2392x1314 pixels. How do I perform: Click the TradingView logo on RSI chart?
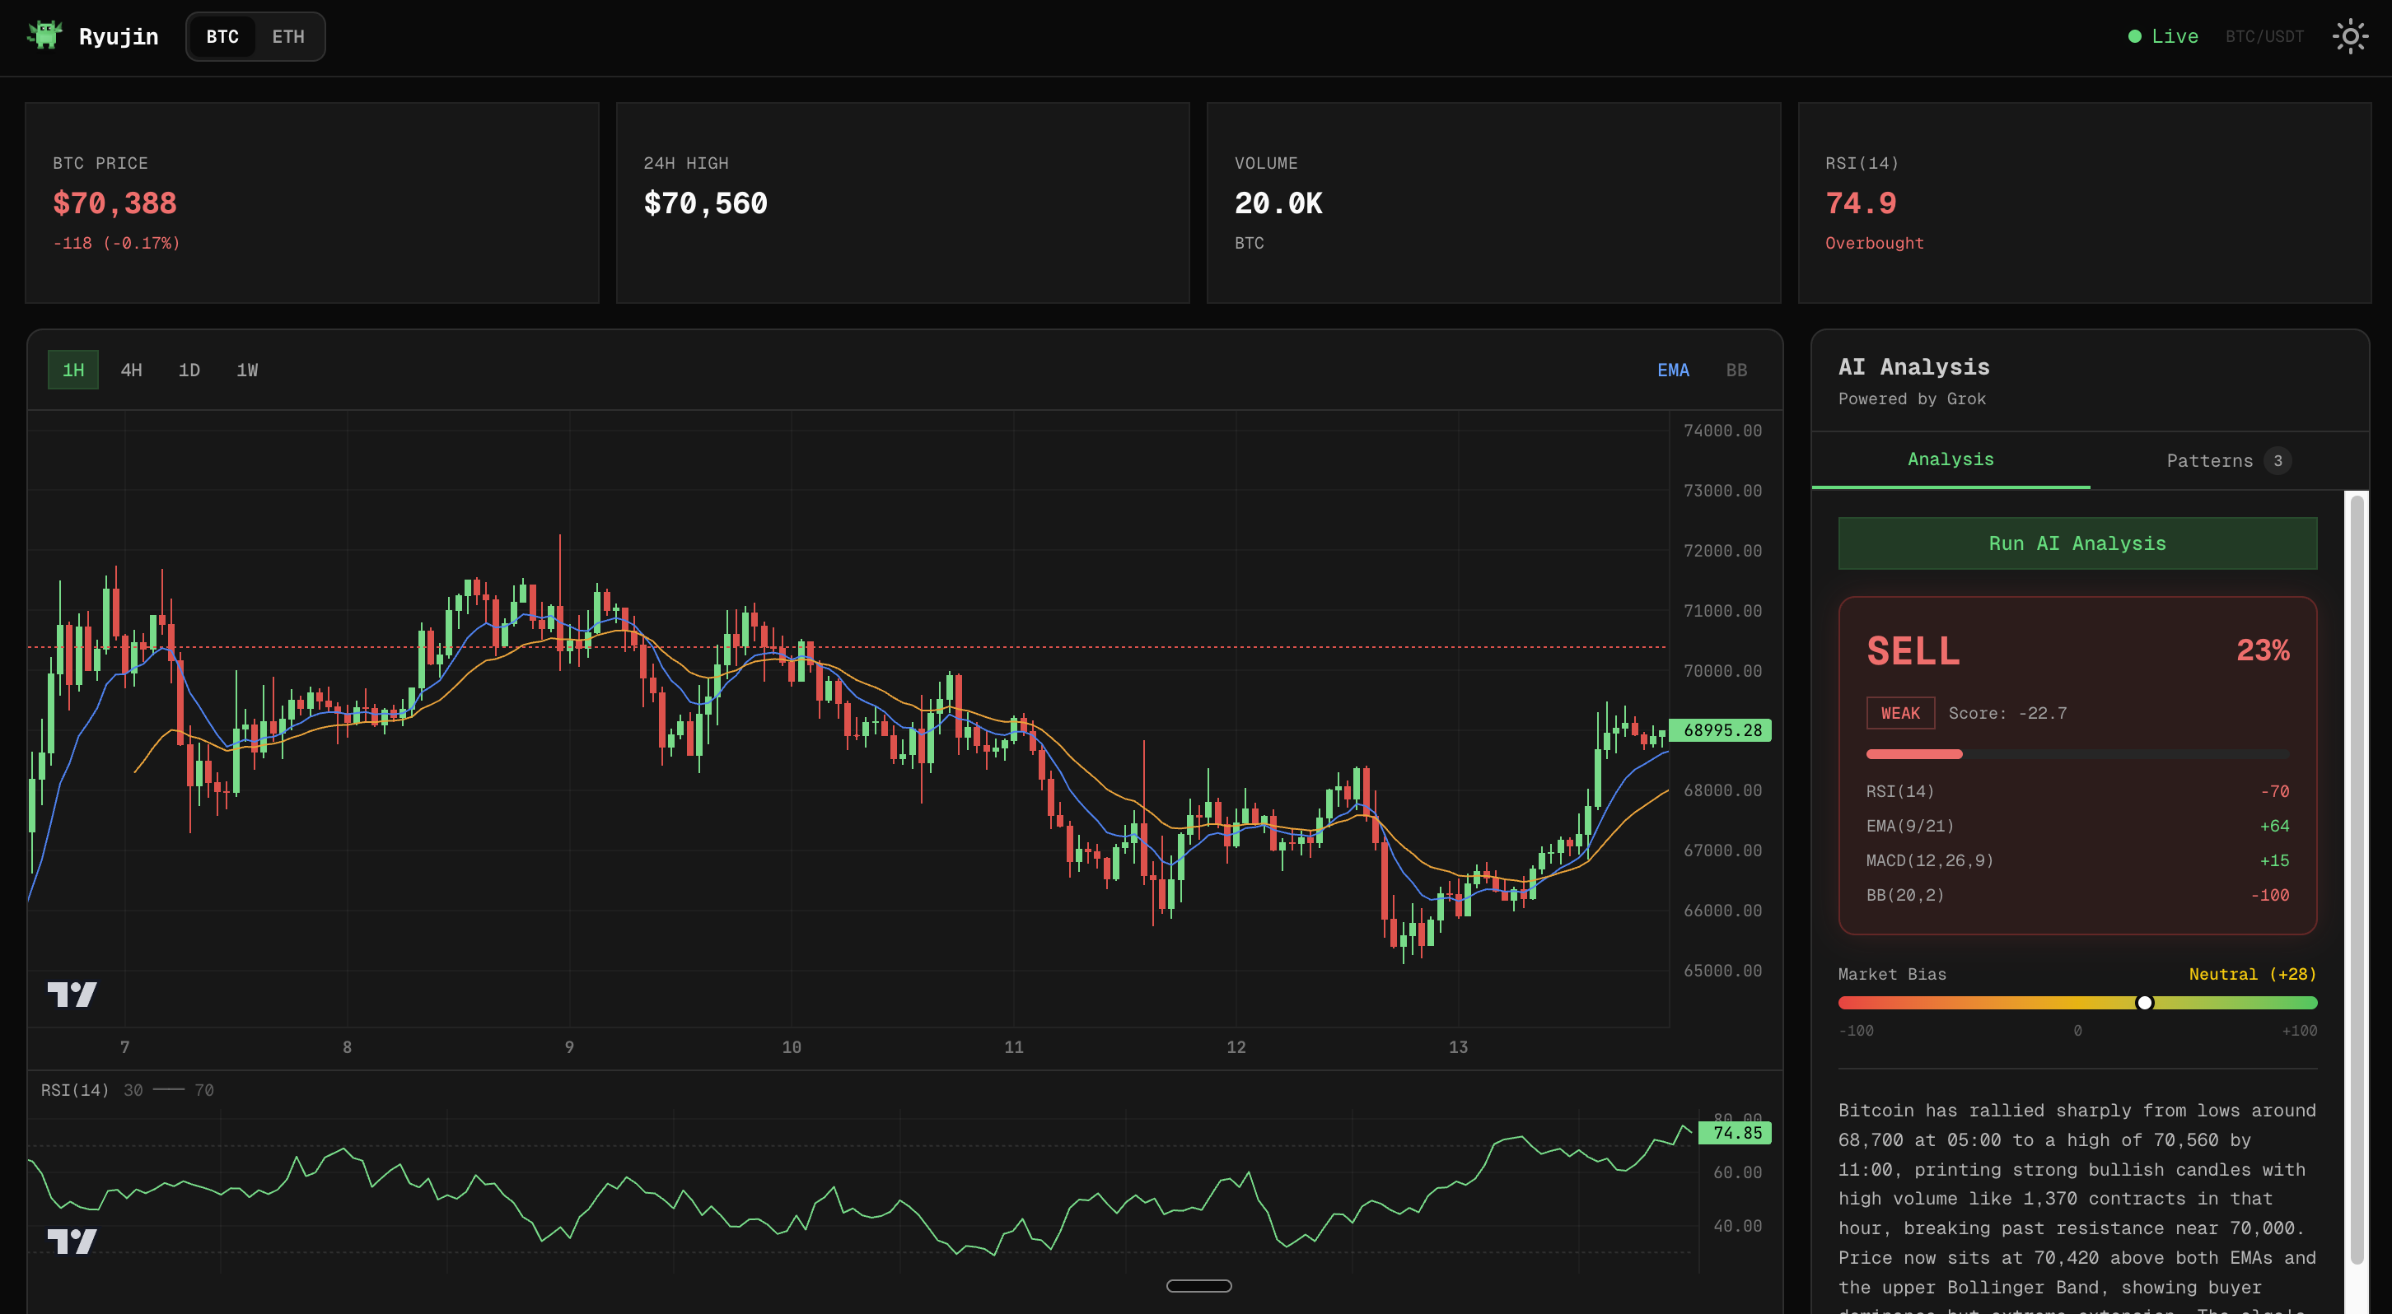coord(72,1241)
